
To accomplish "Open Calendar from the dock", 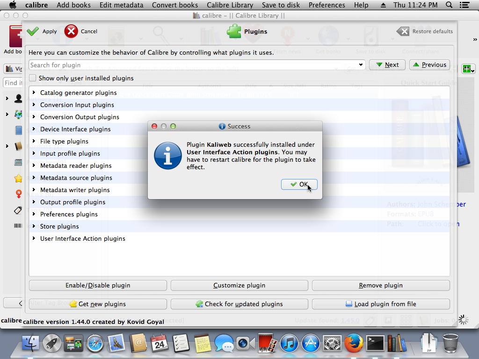I will click(x=160, y=343).
